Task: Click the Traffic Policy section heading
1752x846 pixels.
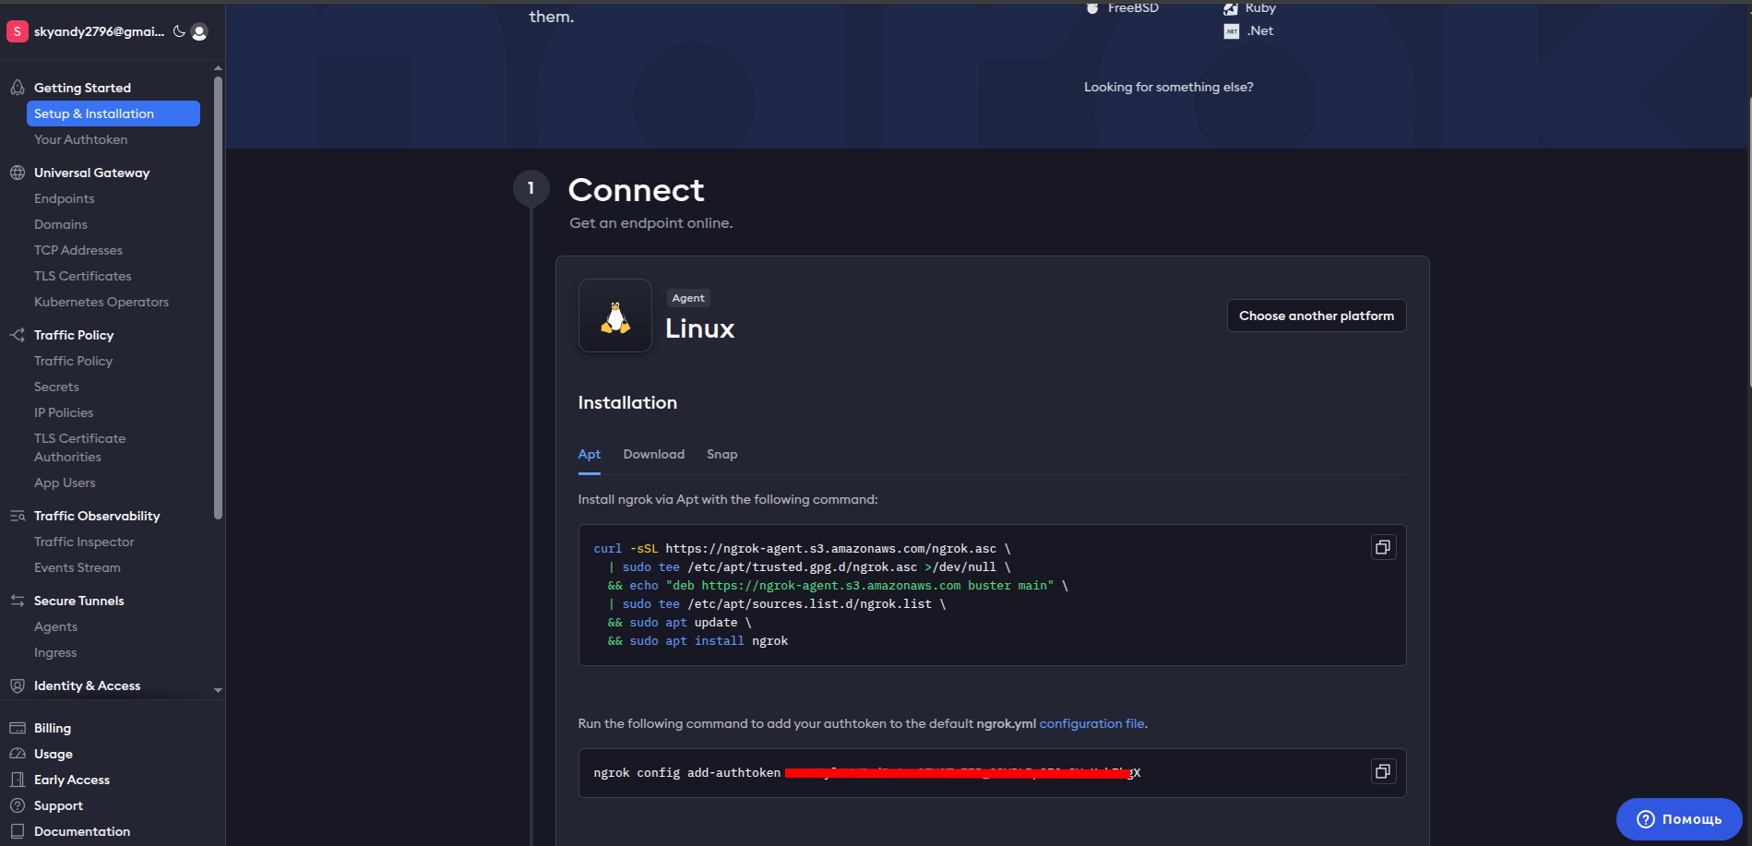Action: (74, 335)
